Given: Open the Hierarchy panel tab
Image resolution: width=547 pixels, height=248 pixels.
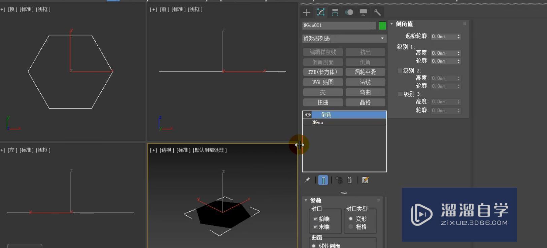Looking at the screenshot, I should click(335, 12).
